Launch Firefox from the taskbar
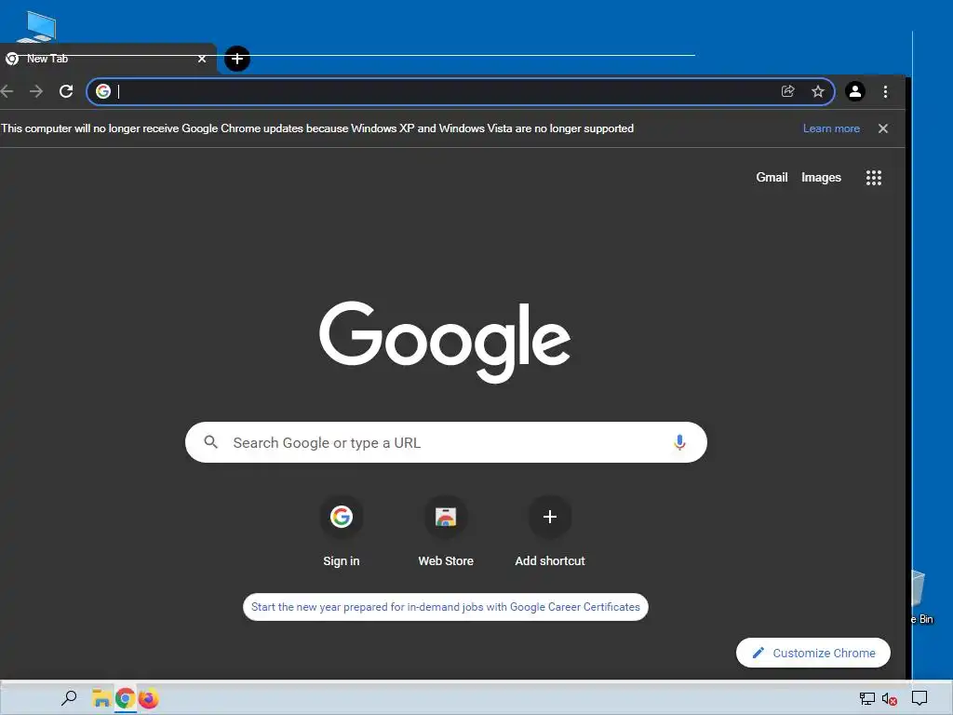 [148, 699]
